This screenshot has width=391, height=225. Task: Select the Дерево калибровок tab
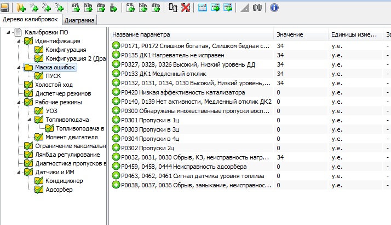pyautogui.click(x=31, y=20)
